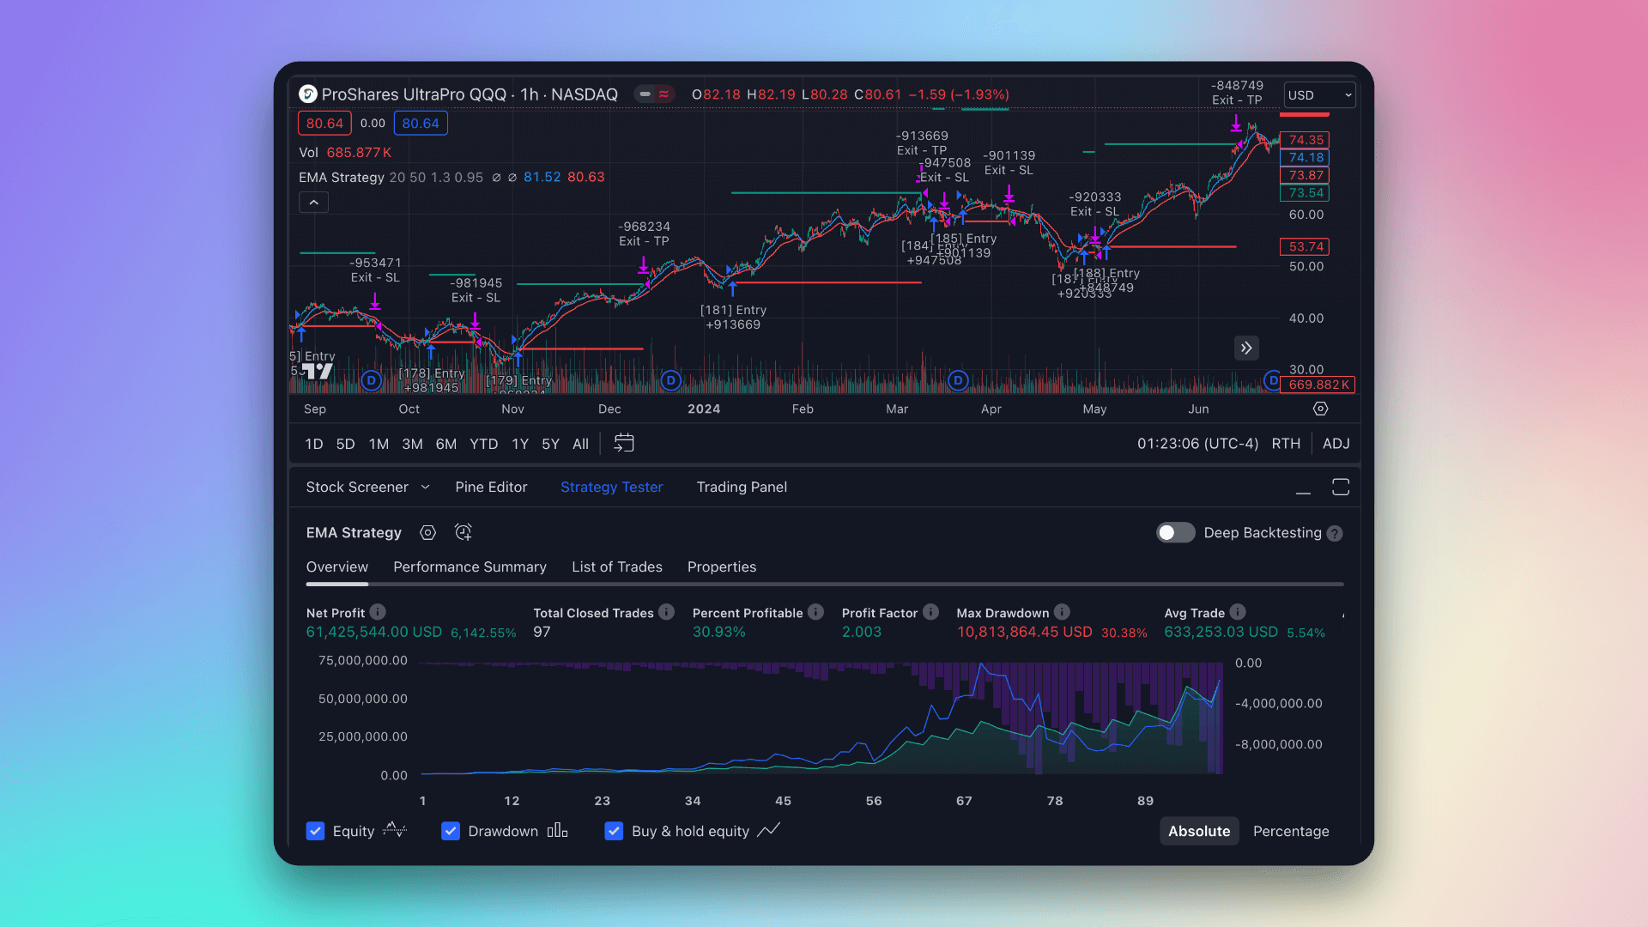Open the Stock Screener dropdown
1648x927 pixels.
tap(426, 487)
